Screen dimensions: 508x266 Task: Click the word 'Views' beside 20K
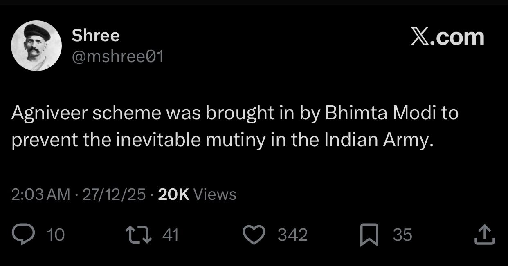tap(214, 194)
